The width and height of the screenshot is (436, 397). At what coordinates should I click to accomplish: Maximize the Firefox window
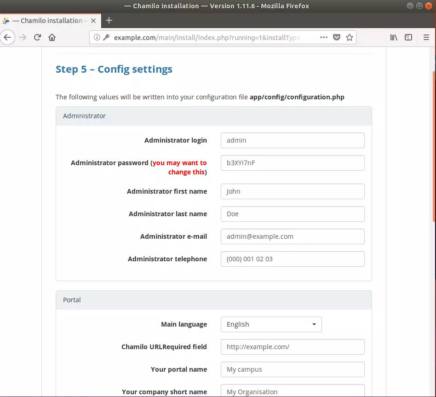(x=419, y=6)
